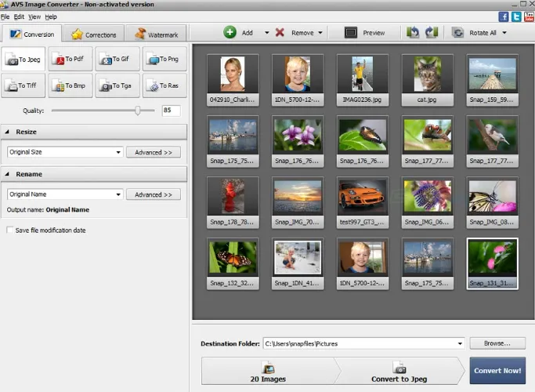Viewport: 535px width, 392px height.
Task: Click Advanced button in Resize section
Action: (154, 152)
